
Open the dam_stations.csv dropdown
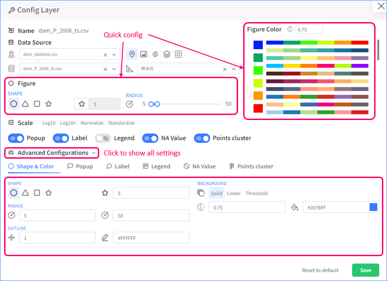[114, 55]
